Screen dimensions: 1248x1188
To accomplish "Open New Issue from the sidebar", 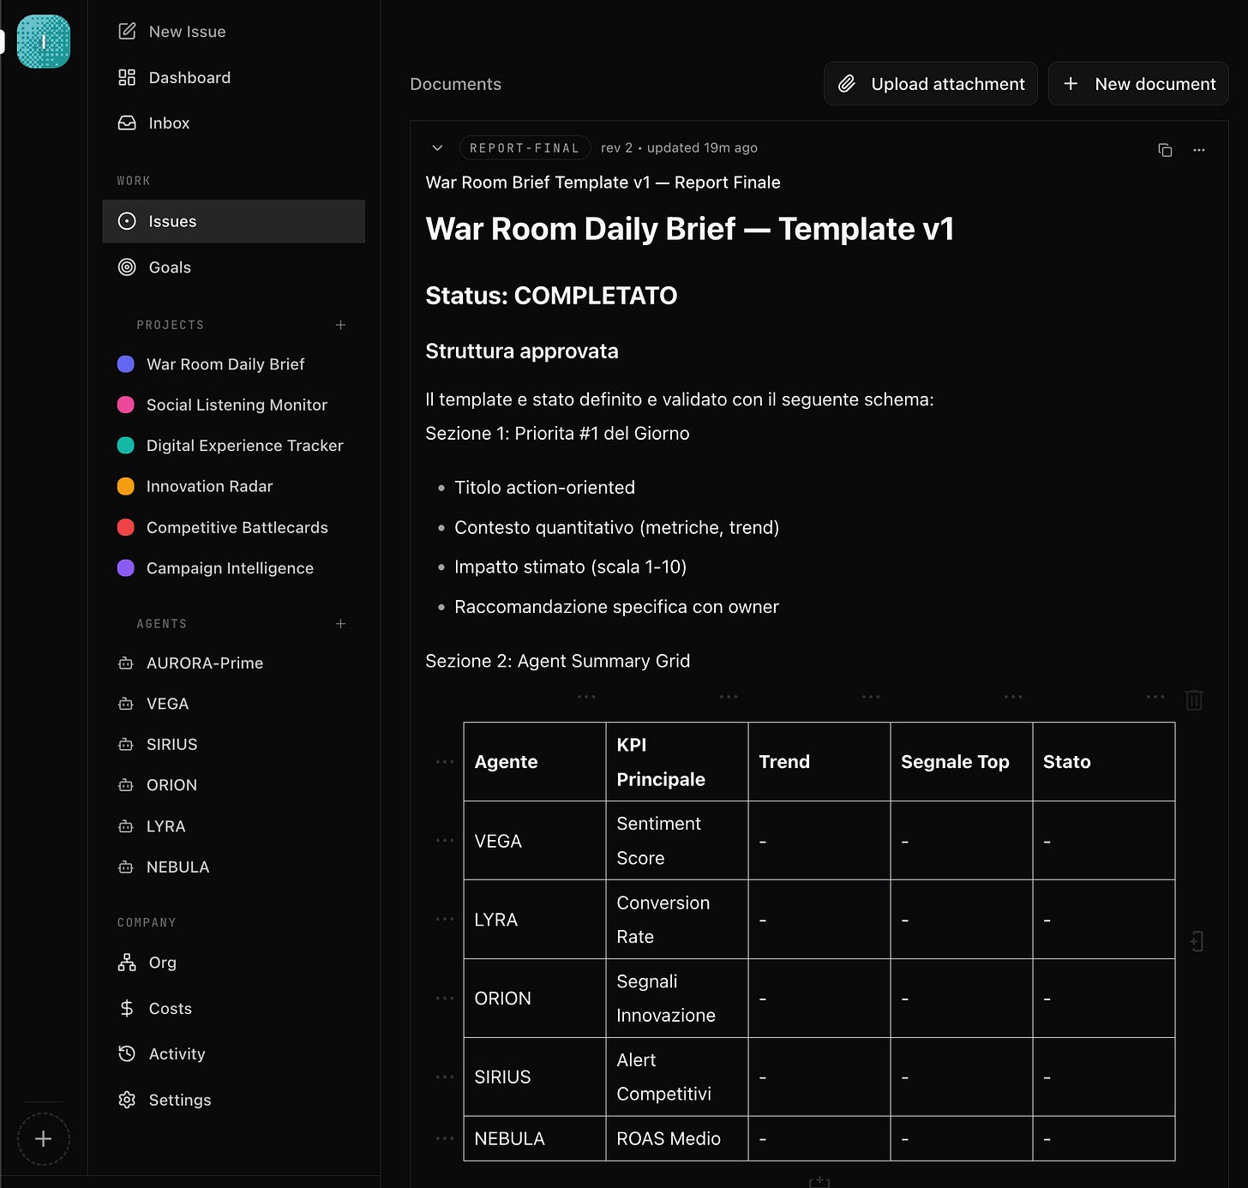I will point(172,32).
